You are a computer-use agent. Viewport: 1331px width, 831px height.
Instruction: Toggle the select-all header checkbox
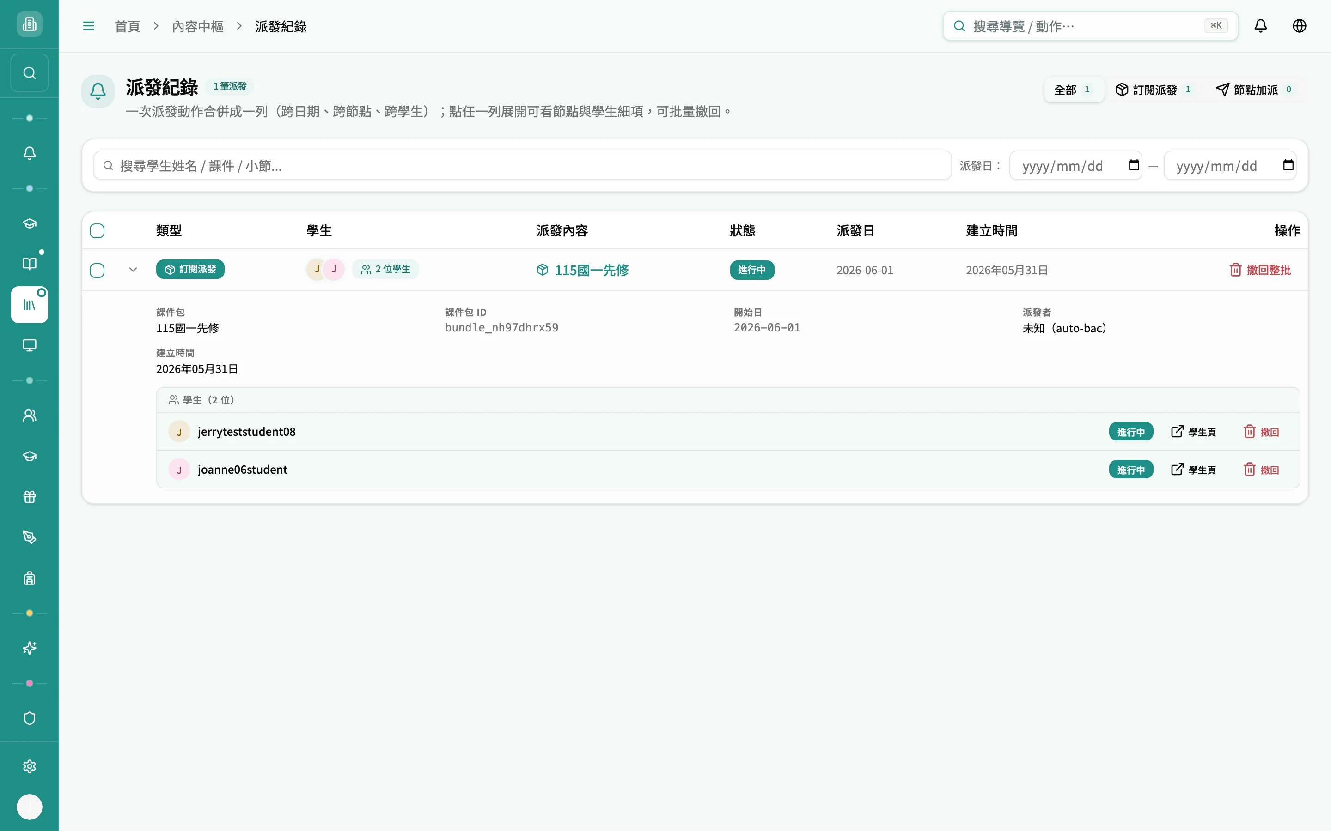click(x=98, y=231)
